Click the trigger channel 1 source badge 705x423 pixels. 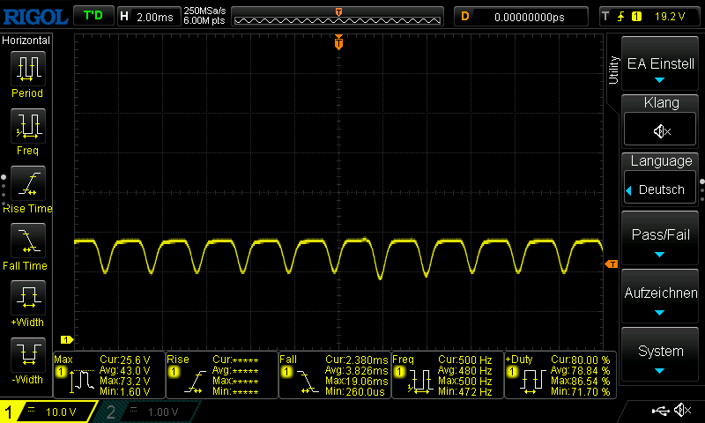pos(636,17)
